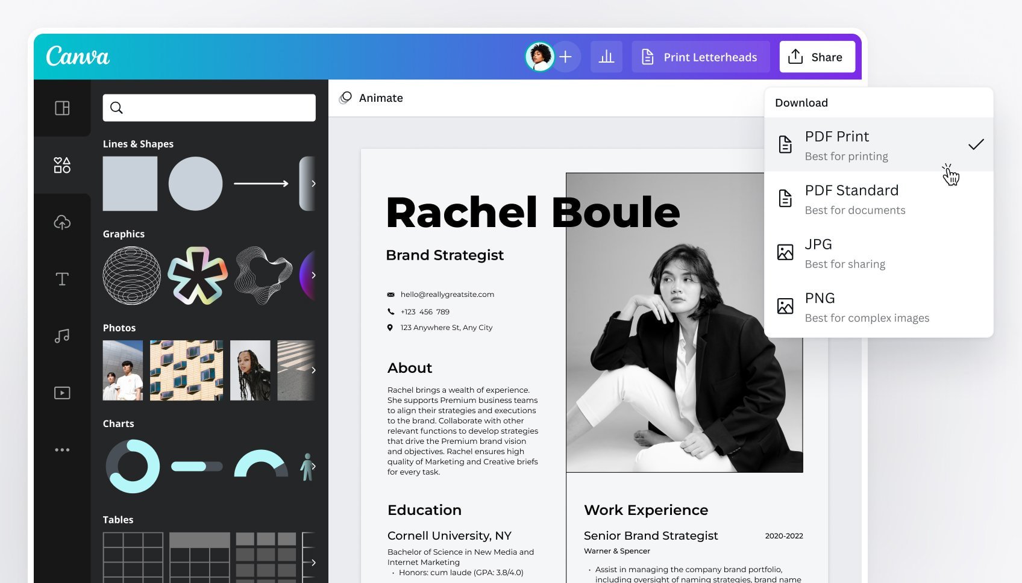This screenshot has width=1022, height=583.
Task: Click the Insights bar-chart icon in the toolbar
Action: [606, 57]
